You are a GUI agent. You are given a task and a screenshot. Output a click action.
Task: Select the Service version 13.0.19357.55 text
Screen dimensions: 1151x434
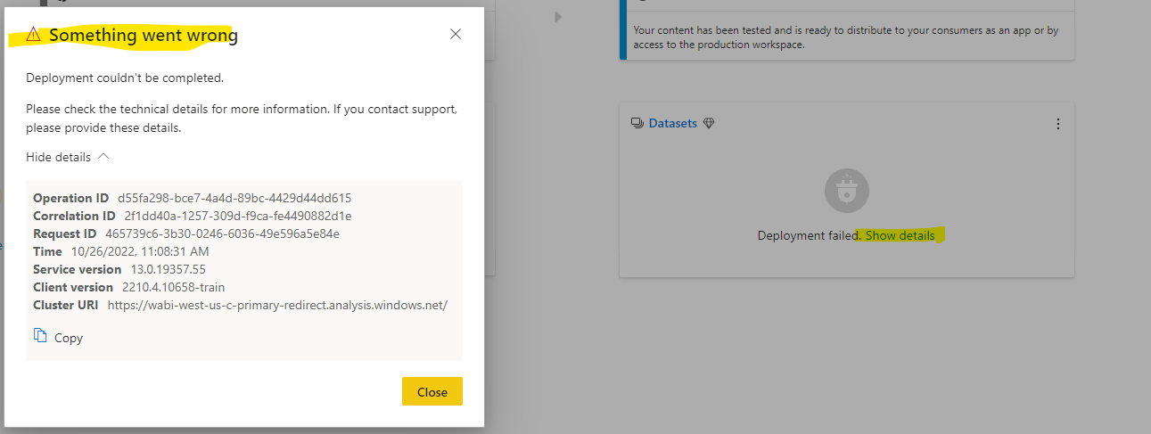tap(168, 269)
